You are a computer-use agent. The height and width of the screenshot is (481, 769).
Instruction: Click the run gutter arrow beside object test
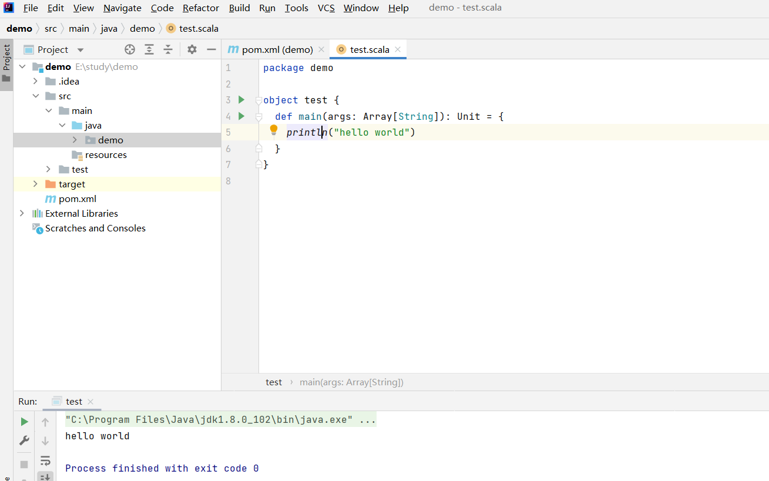pyautogui.click(x=241, y=100)
